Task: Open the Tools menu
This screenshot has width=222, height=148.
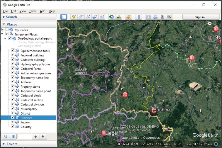Action: click(33, 11)
